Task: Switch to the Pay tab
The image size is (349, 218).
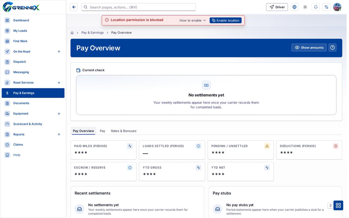Action: 103,131
